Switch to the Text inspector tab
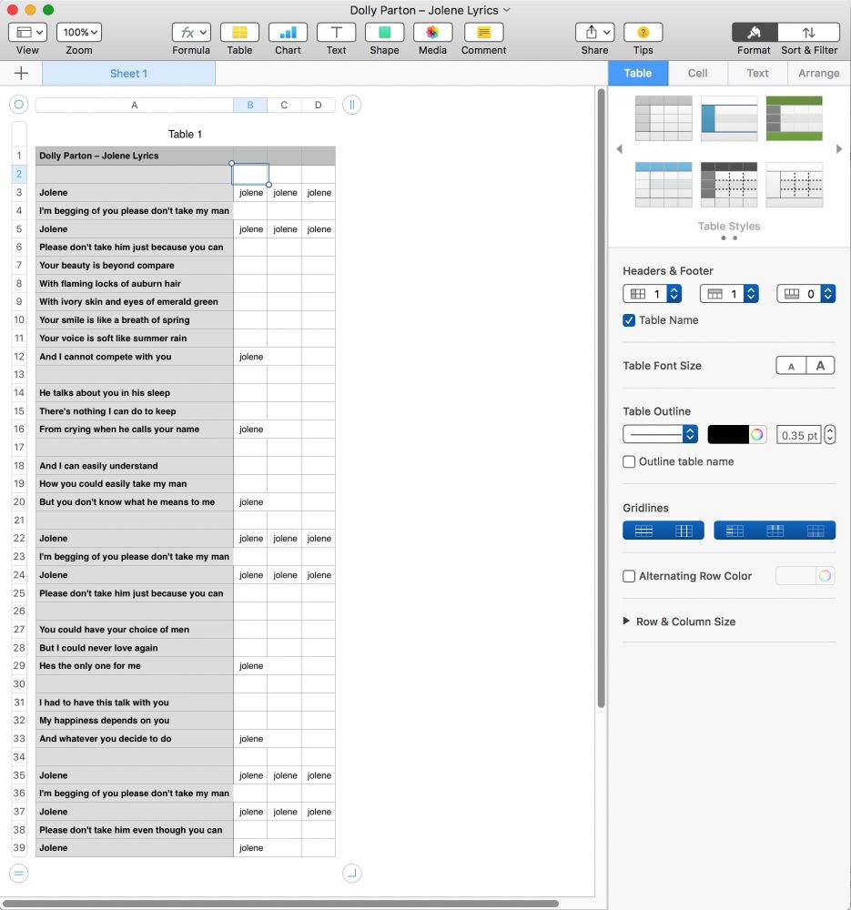The height and width of the screenshot is (910, 851). coord(757,73)
